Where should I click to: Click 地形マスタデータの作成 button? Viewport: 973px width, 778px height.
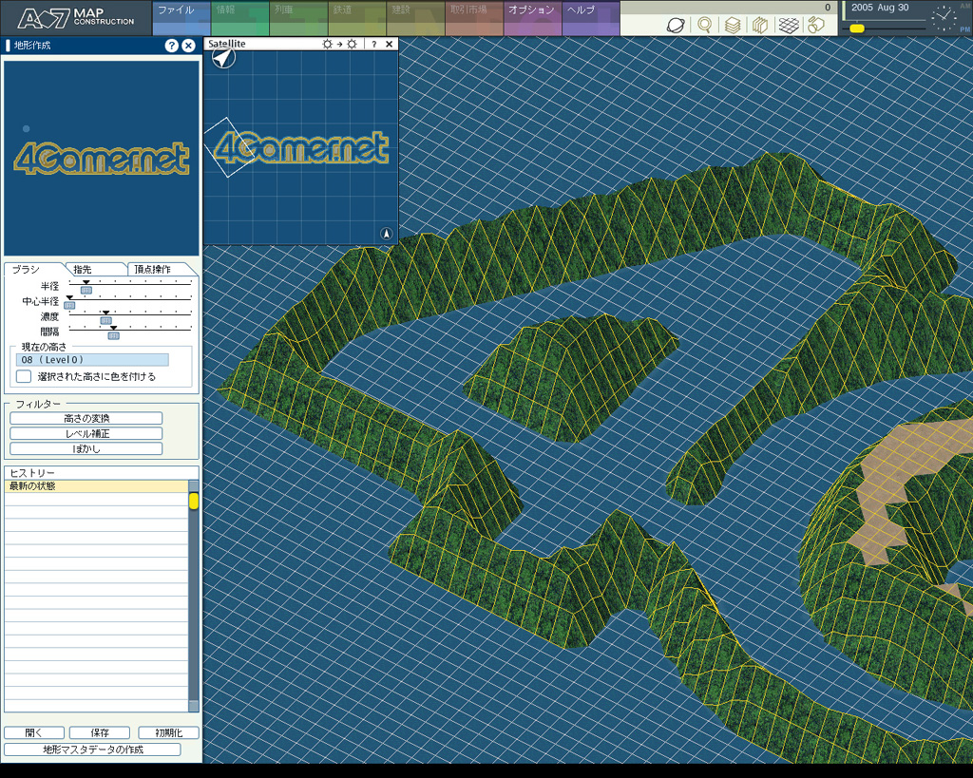coord(92,750)
